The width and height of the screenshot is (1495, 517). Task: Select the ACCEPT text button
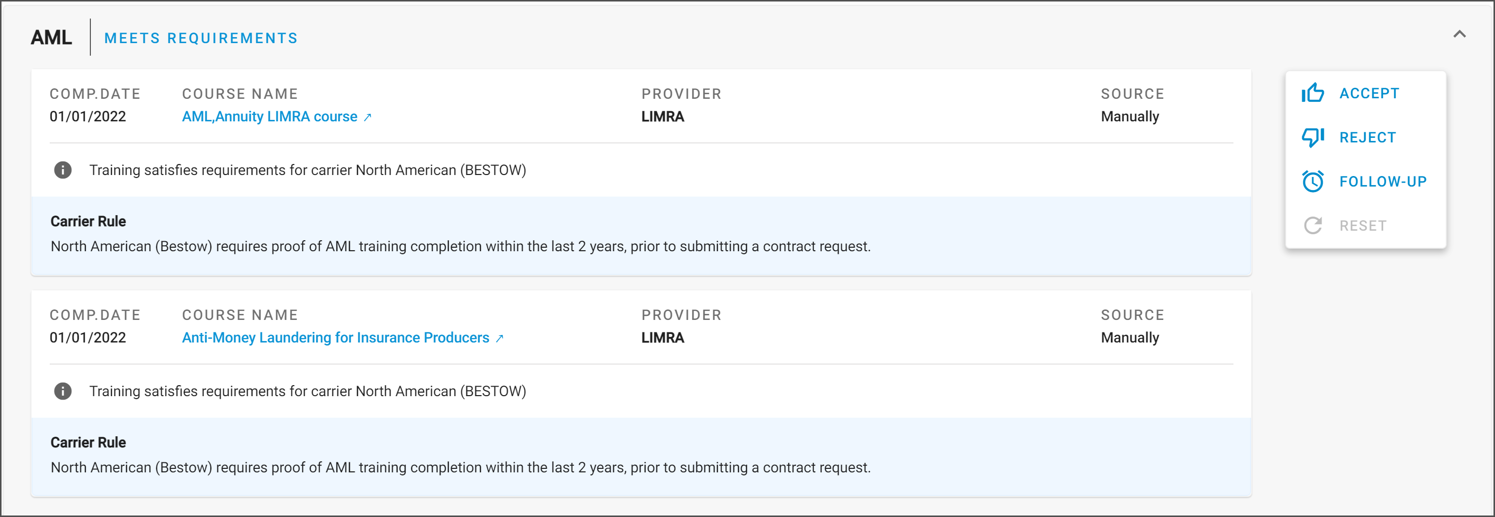coord(1369,93)
